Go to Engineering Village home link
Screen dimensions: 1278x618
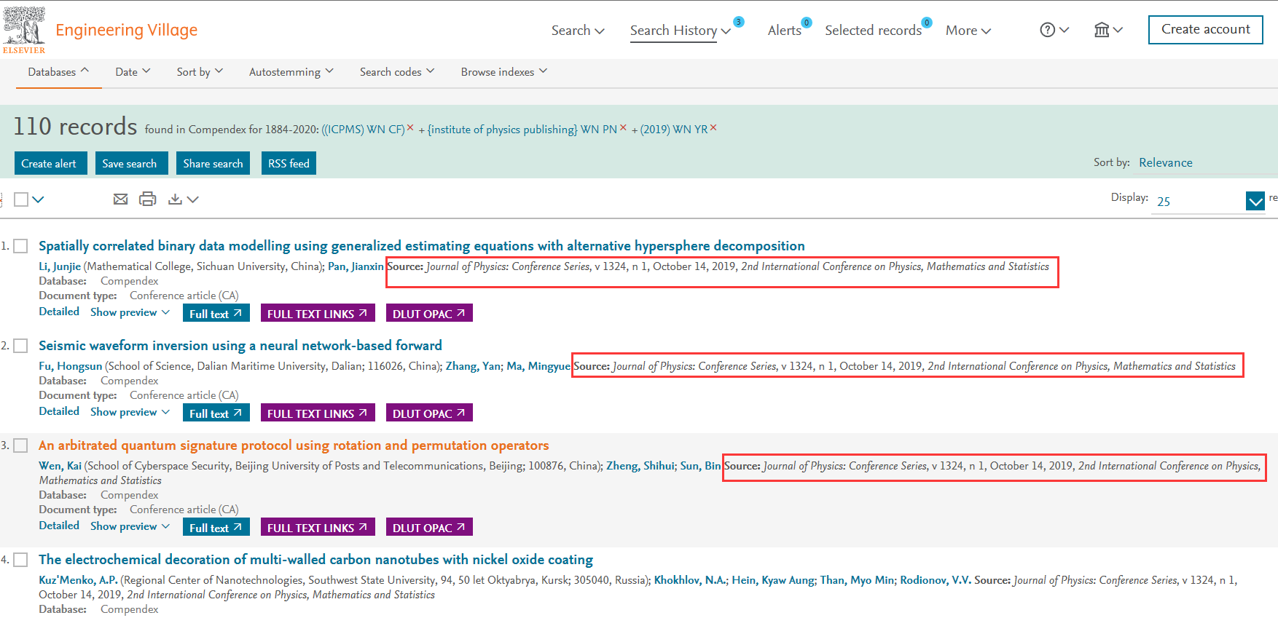[126, 30]
